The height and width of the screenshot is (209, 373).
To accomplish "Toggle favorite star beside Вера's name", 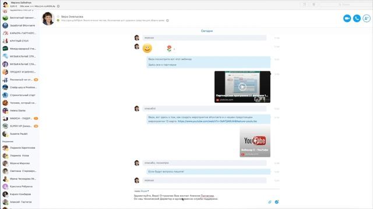I will tap(58, 17).
